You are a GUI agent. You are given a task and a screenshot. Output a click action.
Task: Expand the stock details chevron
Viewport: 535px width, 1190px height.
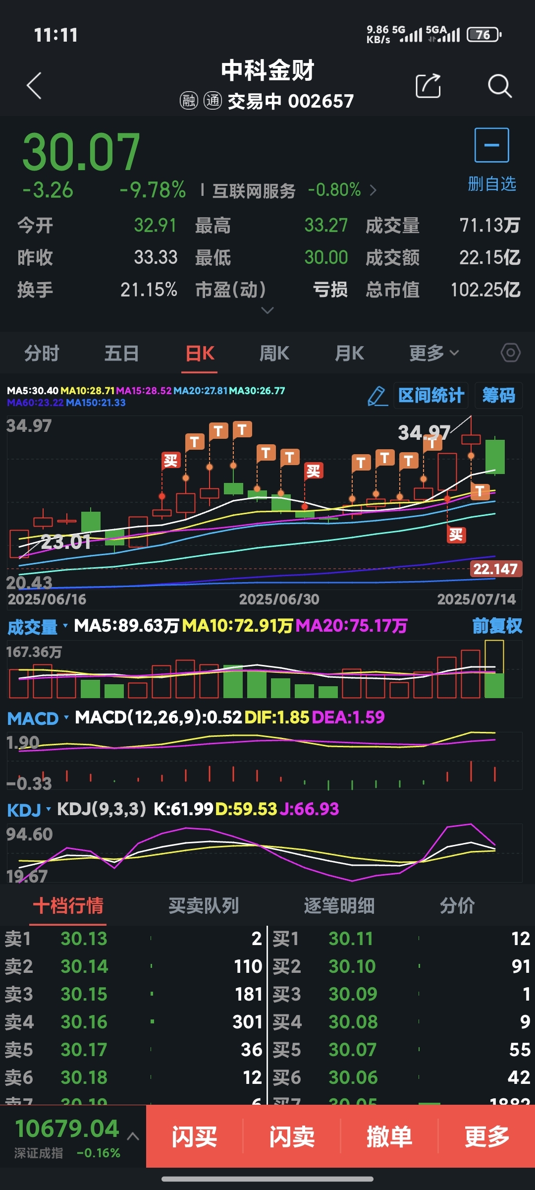tap(267, 310)
